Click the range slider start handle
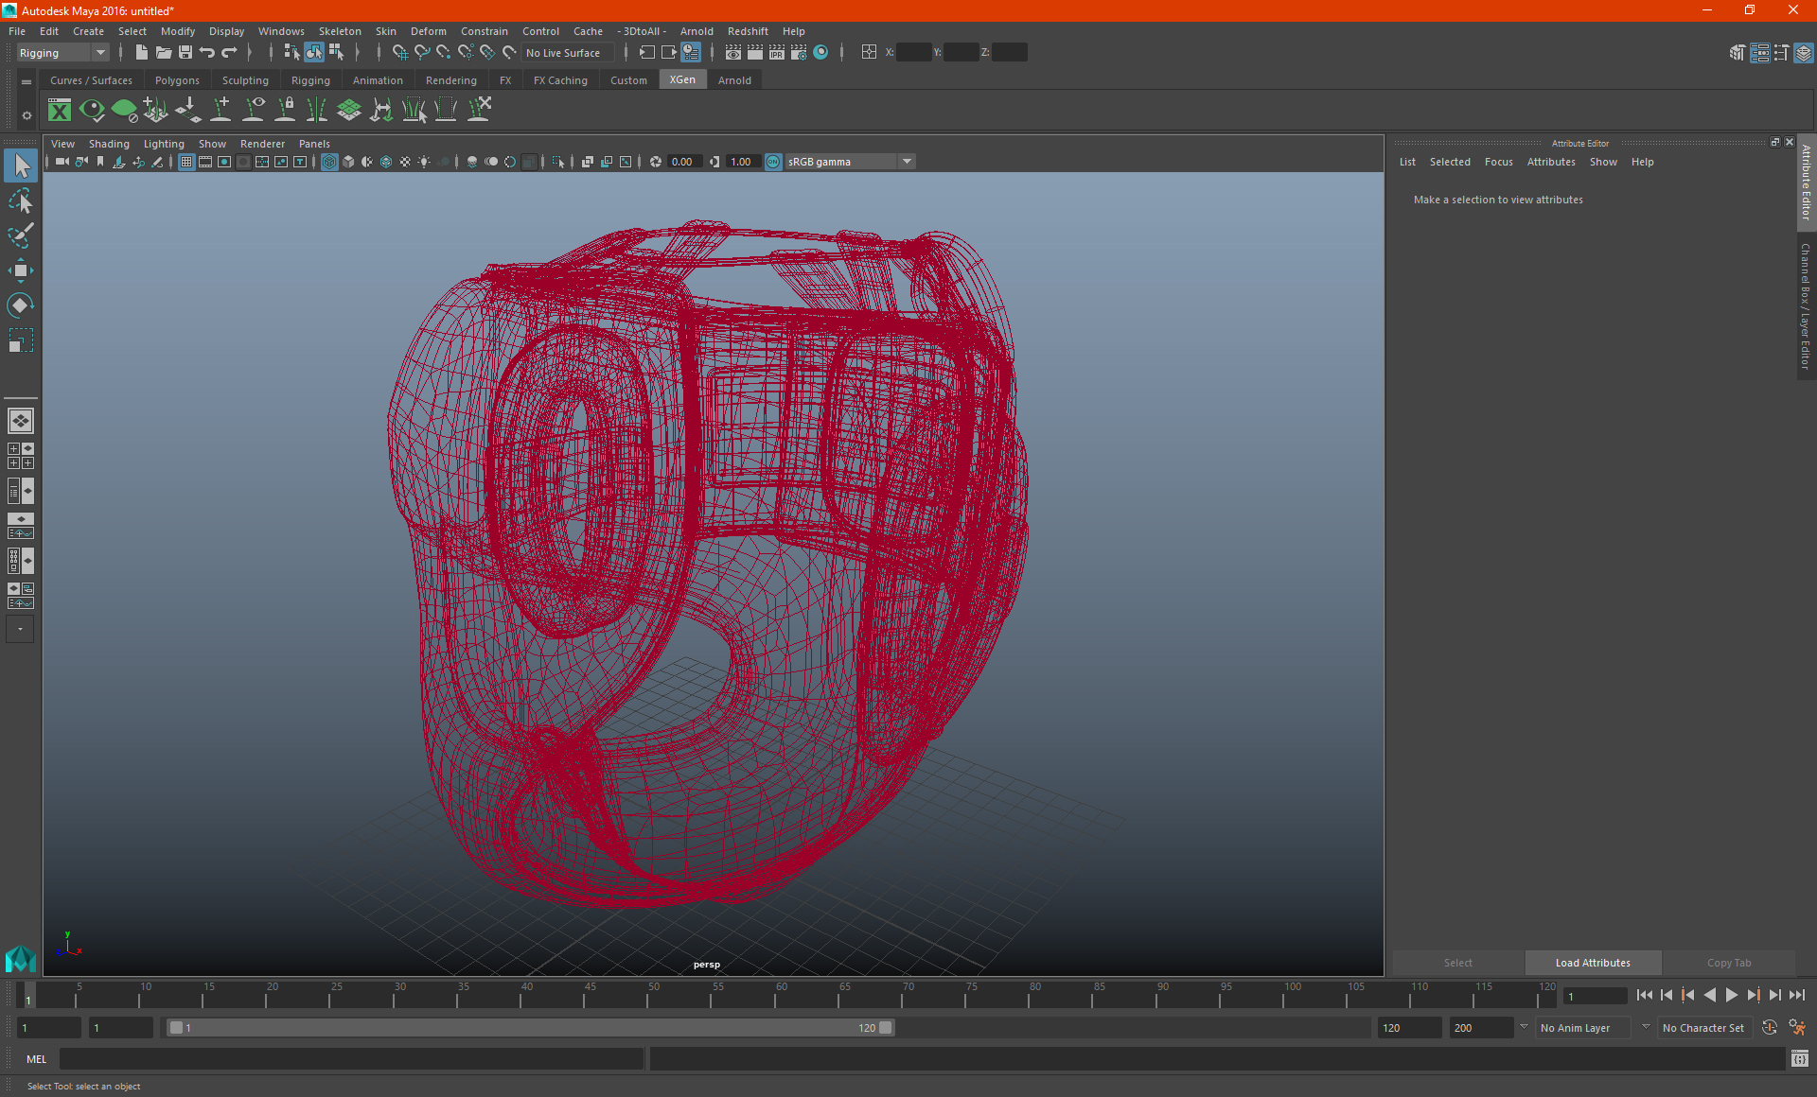The image size is (1817, 1097). (176, 1028)
